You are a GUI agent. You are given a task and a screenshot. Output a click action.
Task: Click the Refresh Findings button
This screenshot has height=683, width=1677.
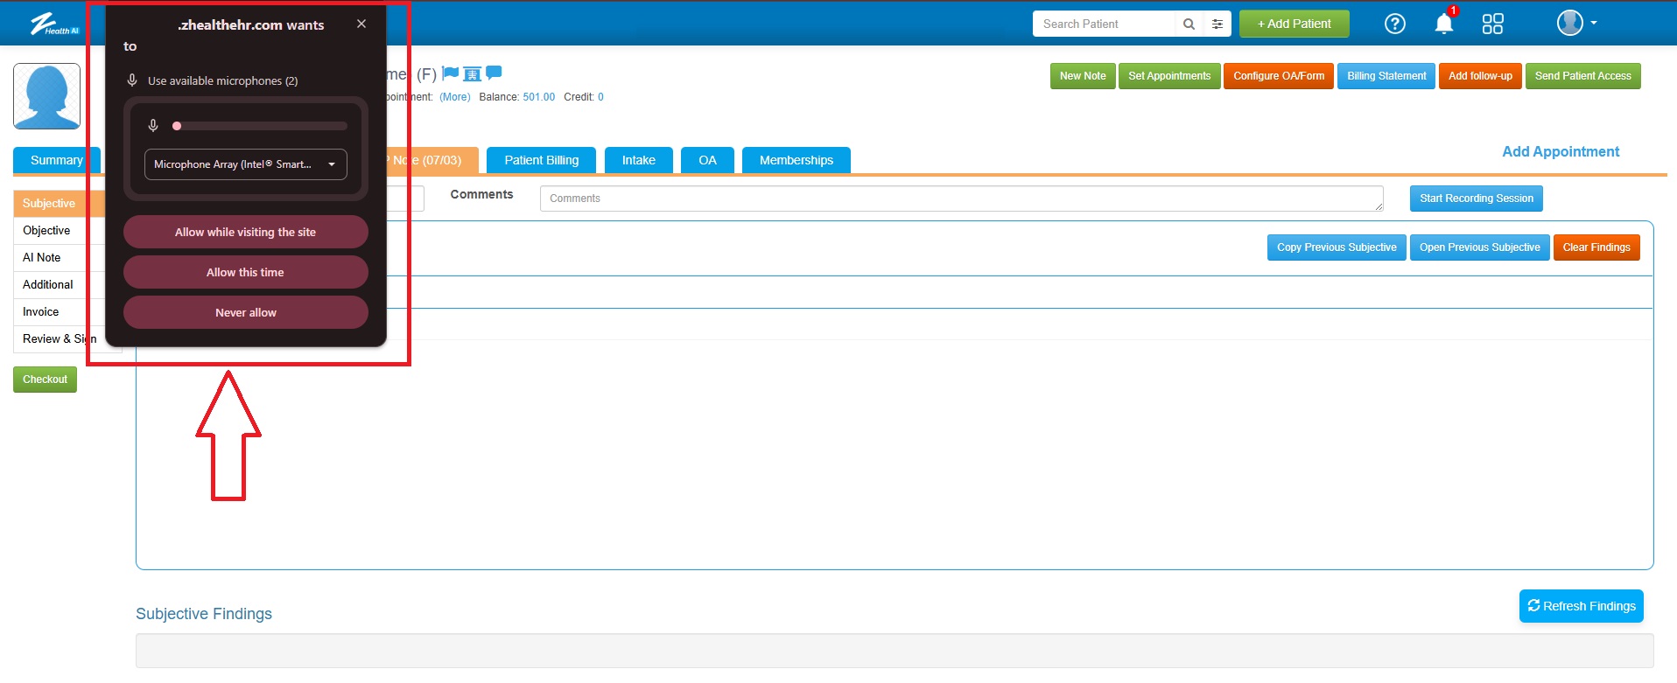(x=1581, y=606)
